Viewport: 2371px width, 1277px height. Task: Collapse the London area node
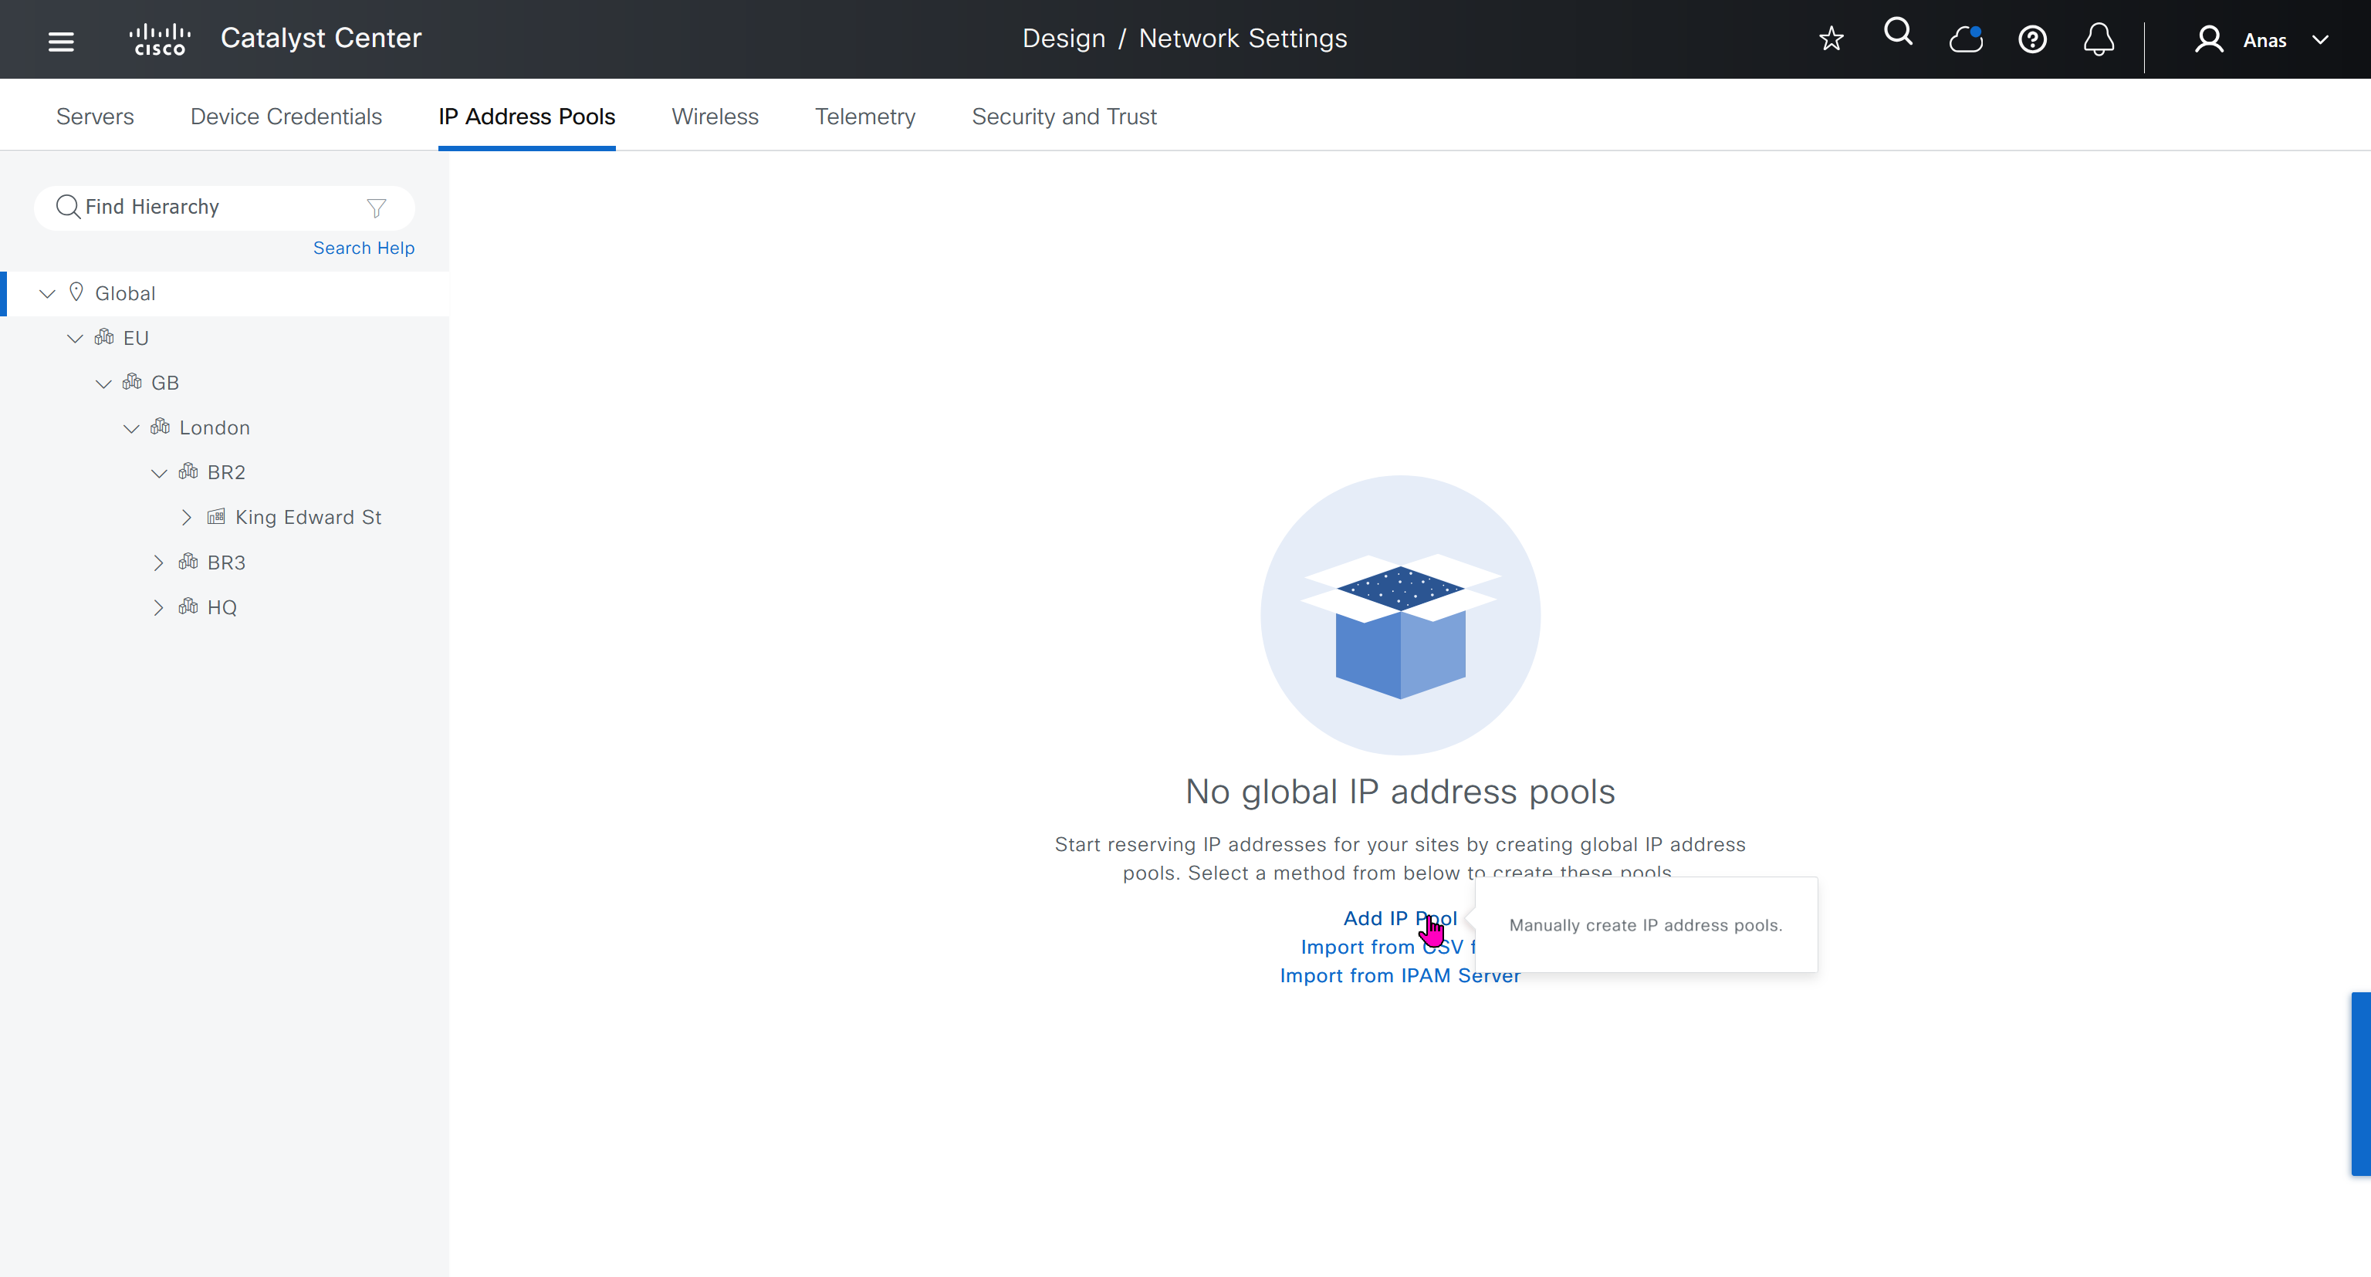point(132,429)
